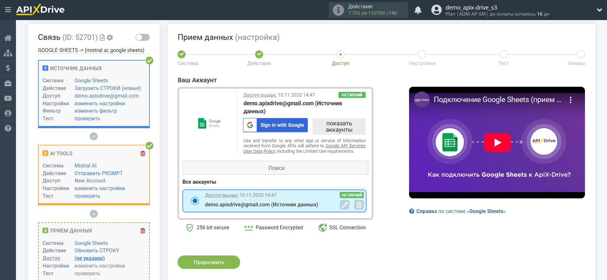The image size is (607, 280).
Task: Open the hamburger menu in header
Action: [8, 10]
